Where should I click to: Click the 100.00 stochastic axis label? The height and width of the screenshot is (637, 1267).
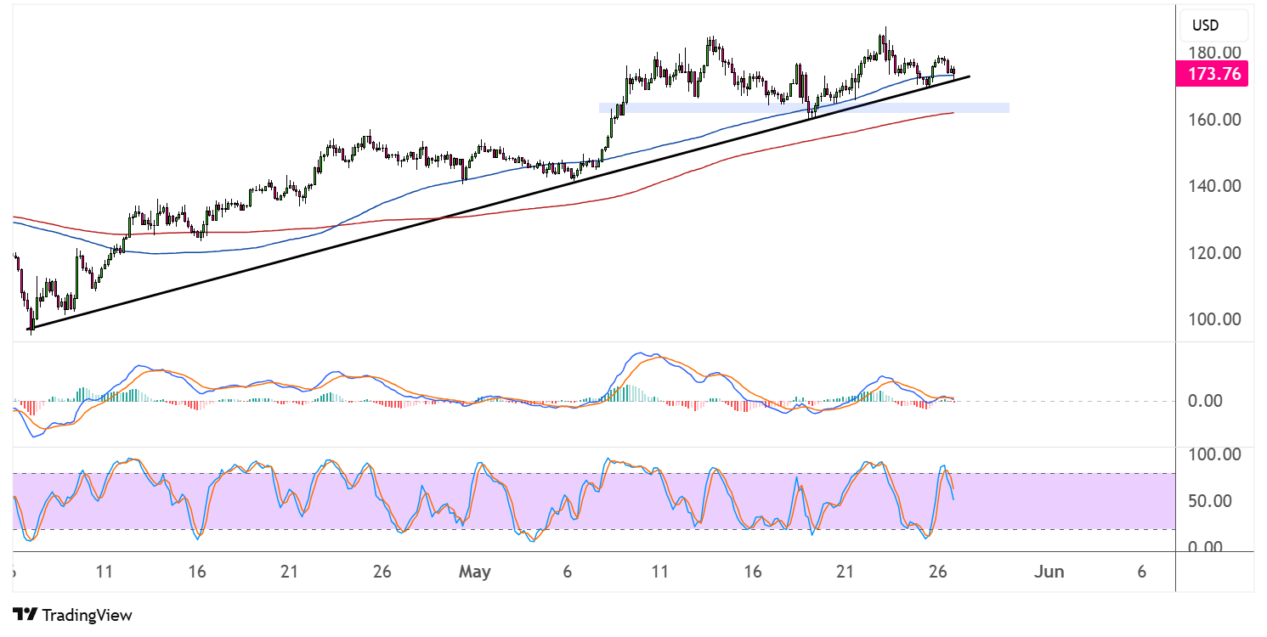click(1214, 454)
